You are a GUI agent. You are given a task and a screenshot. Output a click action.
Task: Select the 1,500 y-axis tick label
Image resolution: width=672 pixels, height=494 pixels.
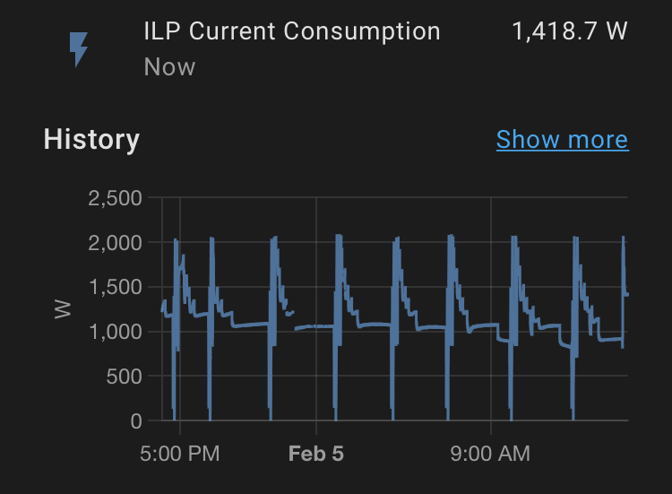tap(116, 287)
